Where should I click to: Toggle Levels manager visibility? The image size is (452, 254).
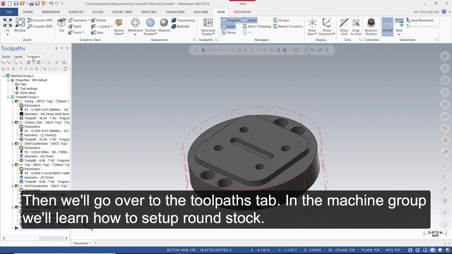pos(250,20)
